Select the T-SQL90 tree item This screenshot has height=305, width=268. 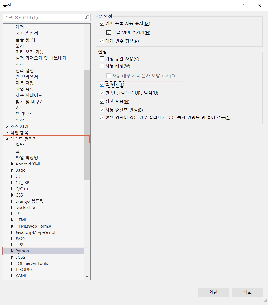point(23,270)
